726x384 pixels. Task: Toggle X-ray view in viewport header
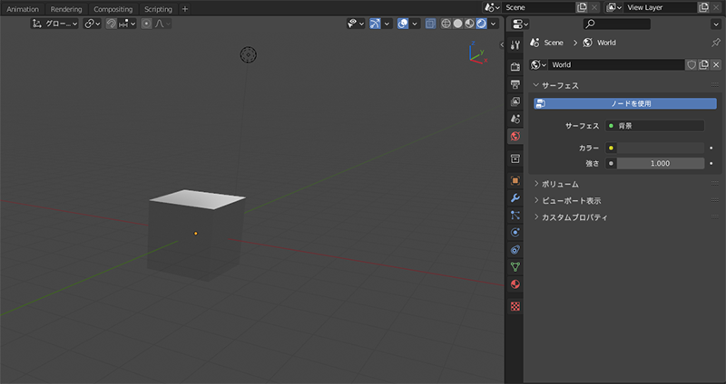431,24
